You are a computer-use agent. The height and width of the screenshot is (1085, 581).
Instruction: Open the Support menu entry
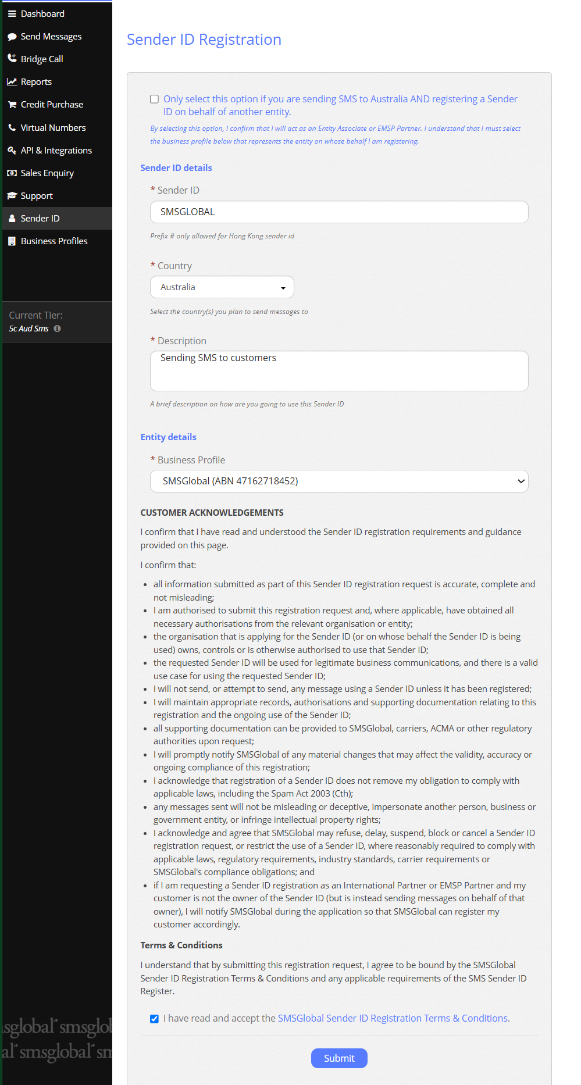click(x=57, y=196)
